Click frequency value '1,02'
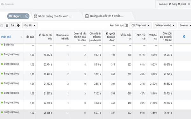191x119 pixels. tap(32, 113)
